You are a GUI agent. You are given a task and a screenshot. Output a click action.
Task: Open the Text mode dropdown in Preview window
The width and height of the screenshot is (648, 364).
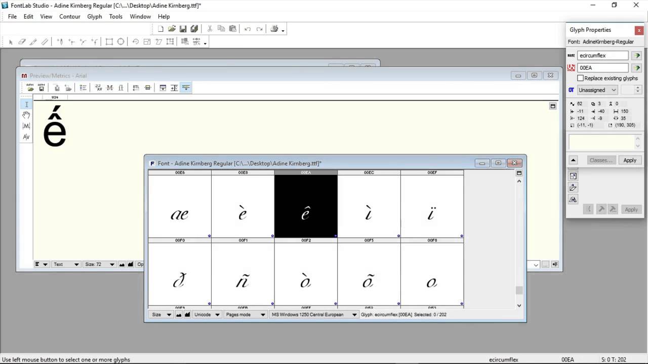66,264
